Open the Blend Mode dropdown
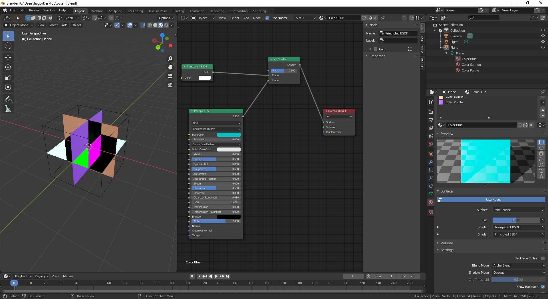Screen dimensions: 548x299 (519, 265)
